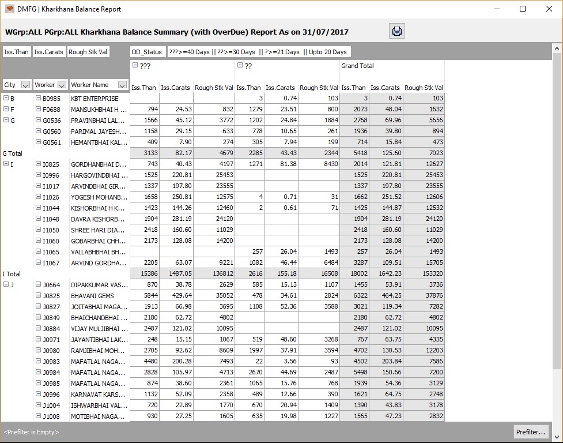Collapse worker F0688 row
563x443 pixels.
[x=39, y=109]
